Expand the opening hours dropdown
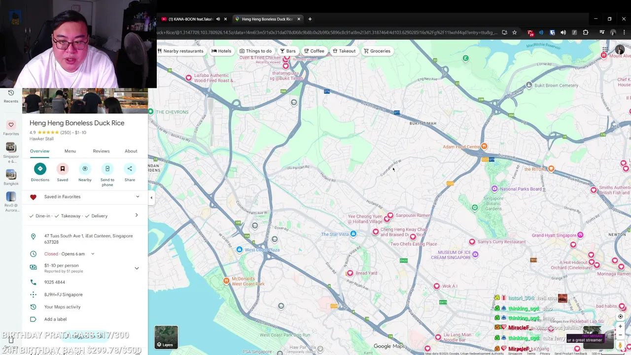The height and width of the screenshot is (355, 631). 93,254
